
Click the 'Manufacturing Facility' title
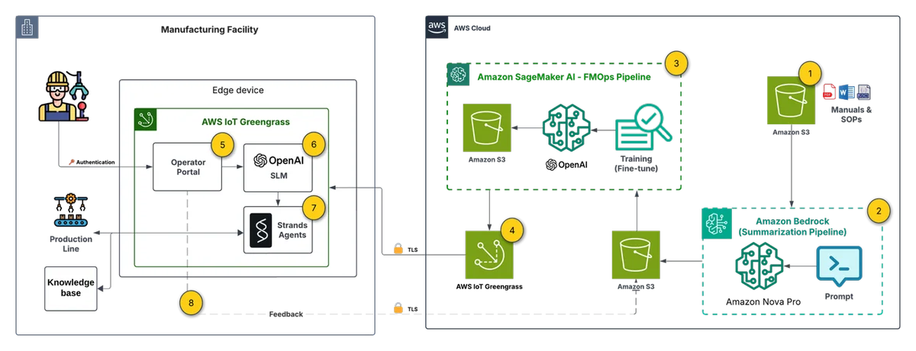210,30
